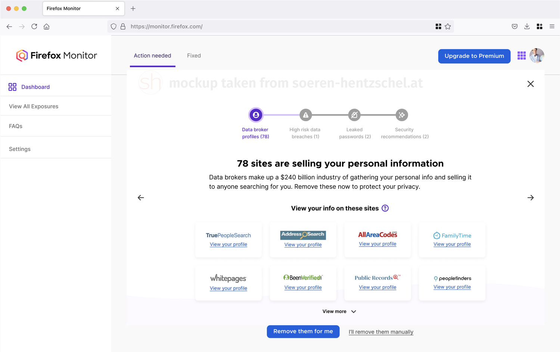Open the Security recommendations step icon
Image resolution: width=560 pixels, height=352 pixels.
(402, 115)
